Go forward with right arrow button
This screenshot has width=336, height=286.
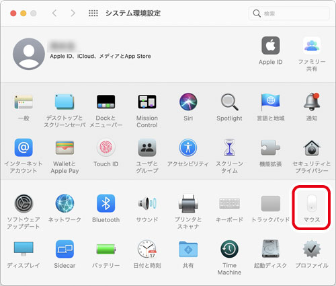coord(73,13)
